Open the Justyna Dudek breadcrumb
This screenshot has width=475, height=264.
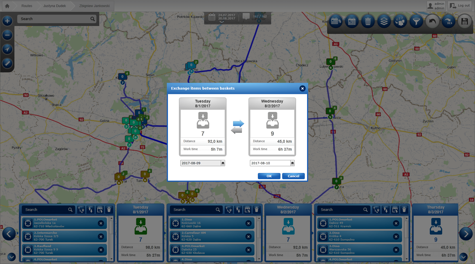[x=55, y=6]
